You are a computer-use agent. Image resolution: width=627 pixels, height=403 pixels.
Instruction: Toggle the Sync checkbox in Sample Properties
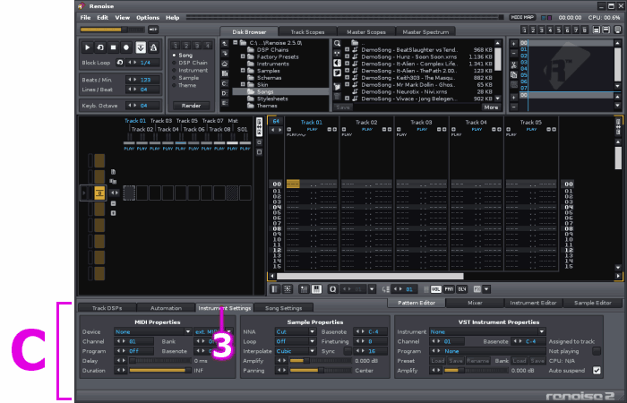point(348,351)
